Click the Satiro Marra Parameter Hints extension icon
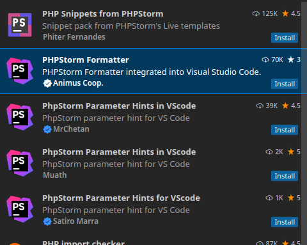The width and height of the screenshot is (307, 245). 20,209
